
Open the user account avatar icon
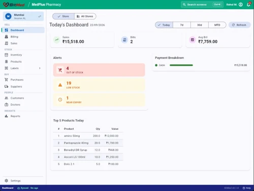[x=241, y=5]
